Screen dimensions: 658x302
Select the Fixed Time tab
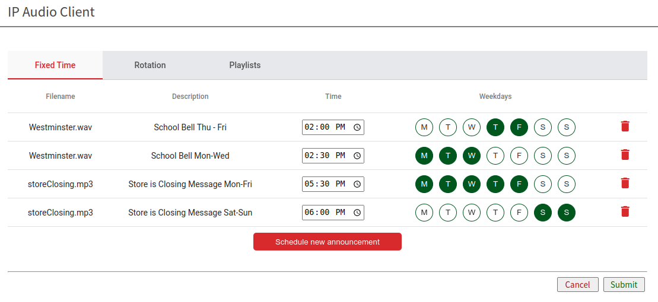tap(55, 65)
